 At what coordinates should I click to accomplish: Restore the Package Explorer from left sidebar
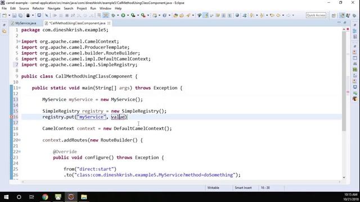pos(4,31)
